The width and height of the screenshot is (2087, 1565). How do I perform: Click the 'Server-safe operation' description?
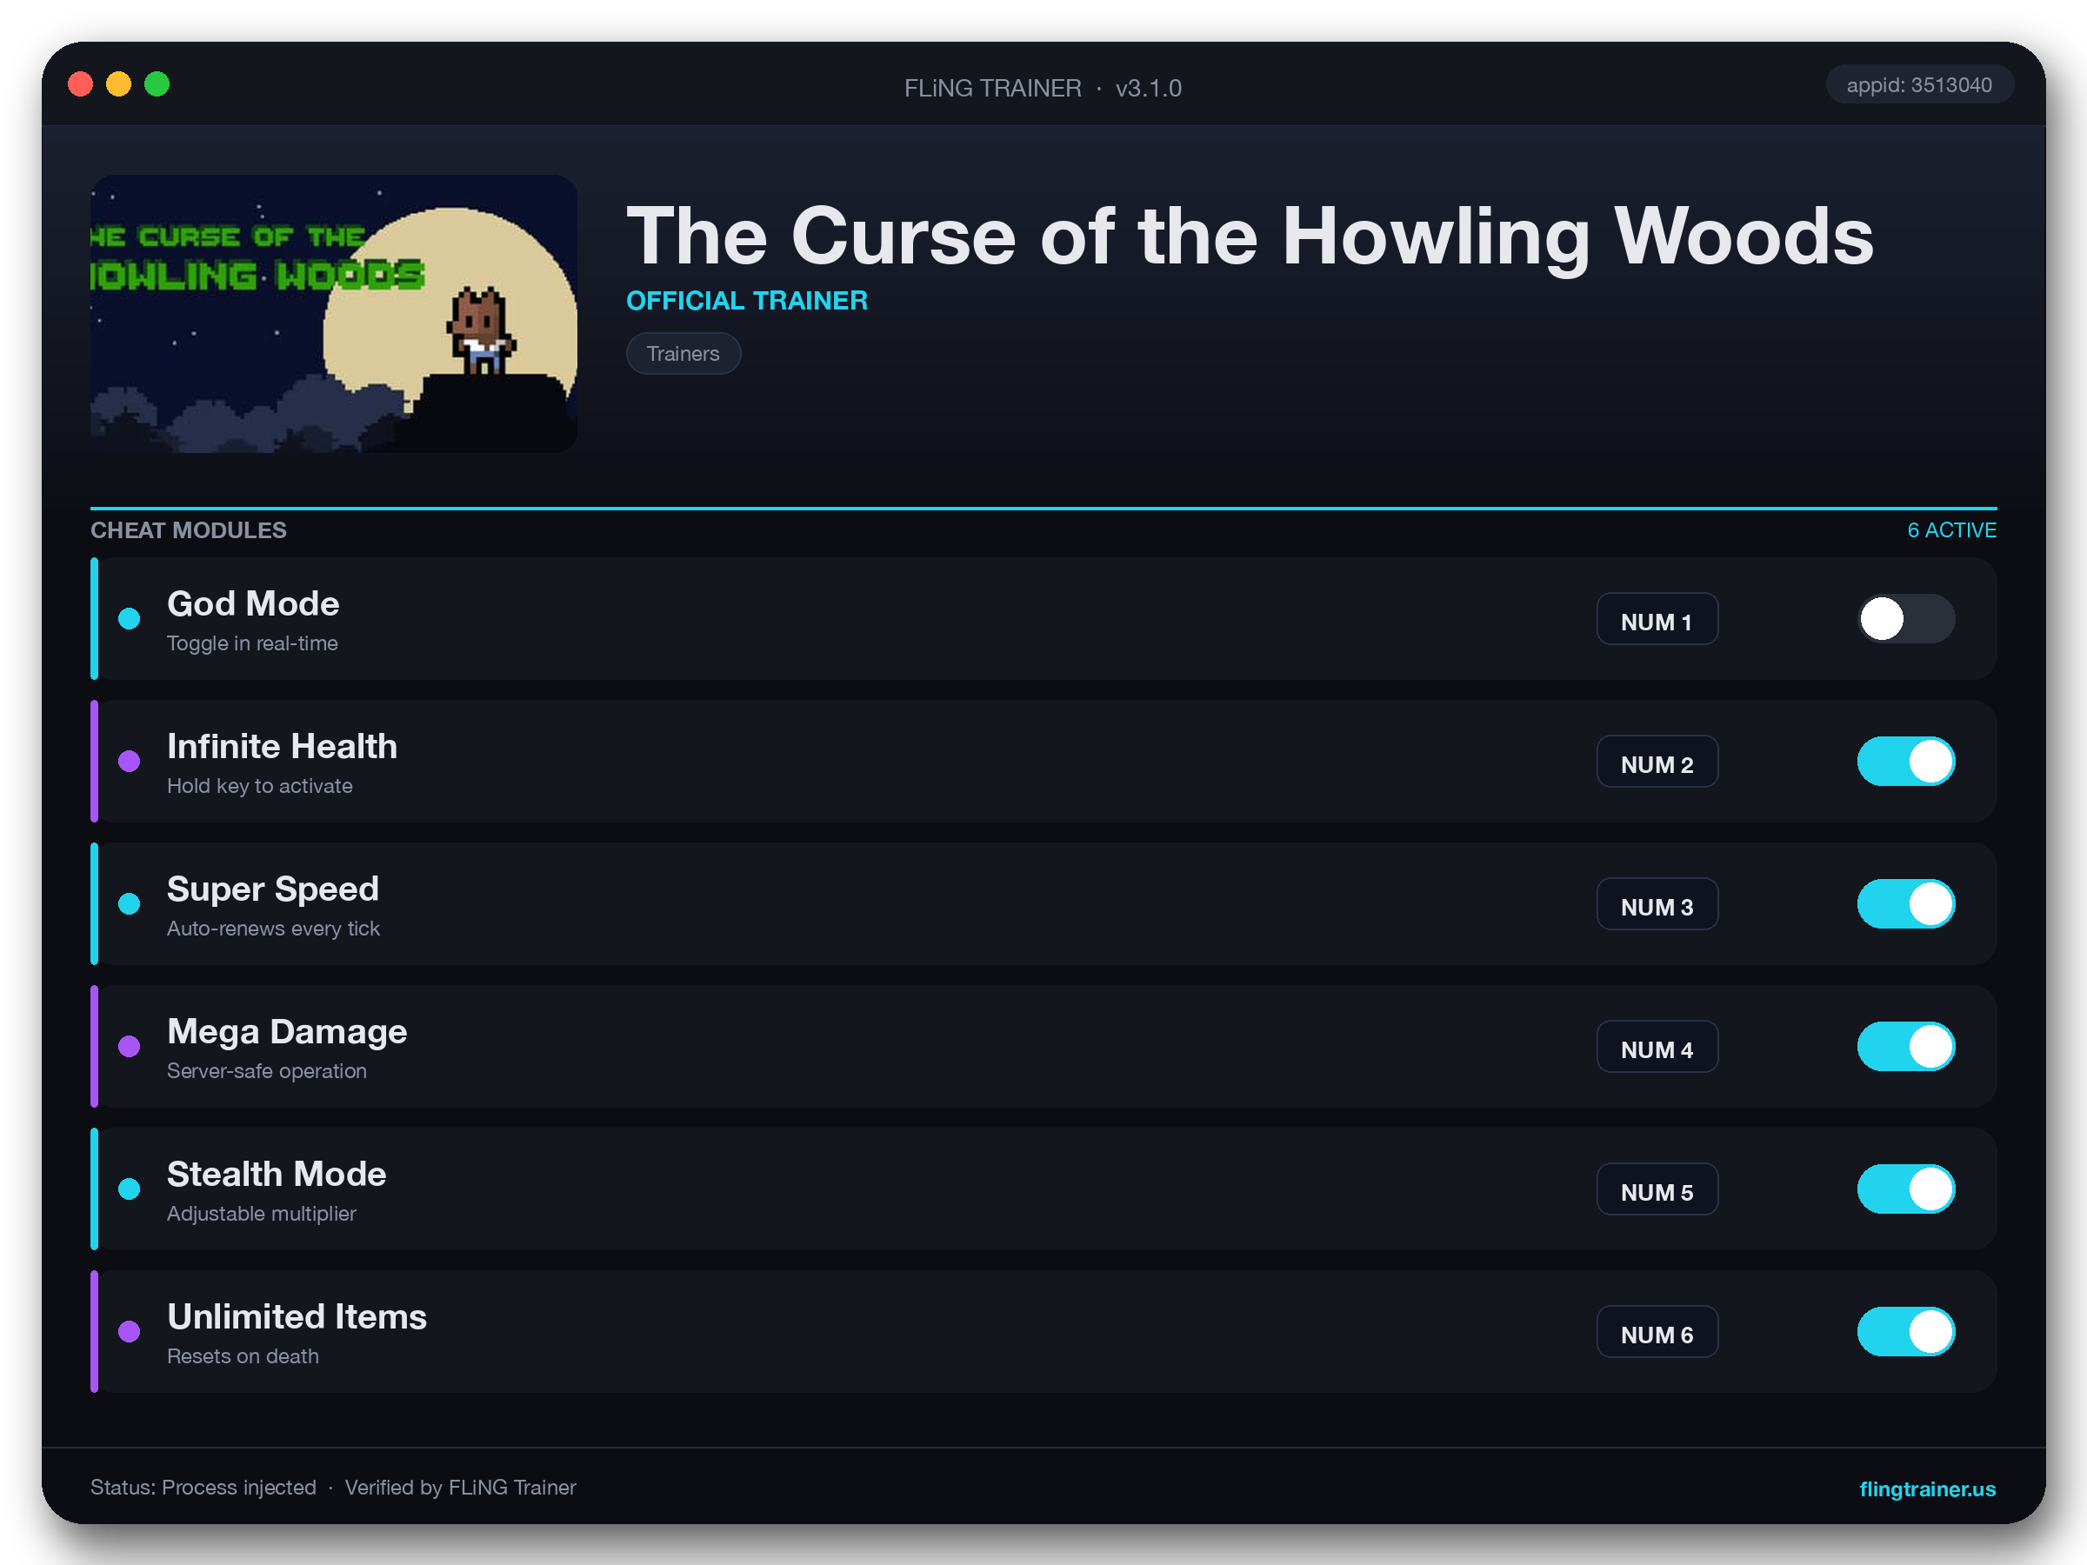coord(266,1070)
